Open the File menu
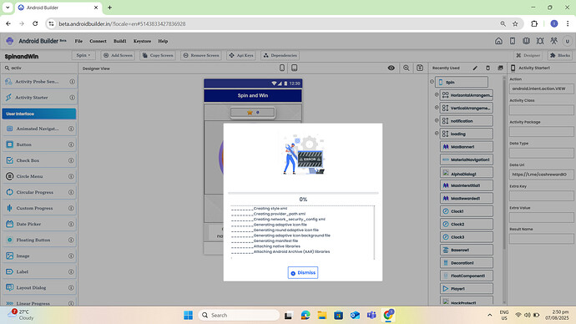The image size is (576, 324). pos(78,41)
